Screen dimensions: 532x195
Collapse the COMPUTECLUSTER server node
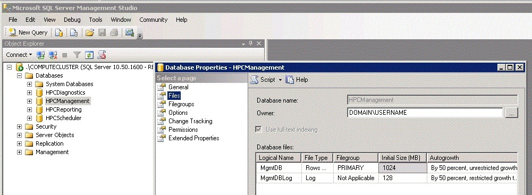click(9, 67)
